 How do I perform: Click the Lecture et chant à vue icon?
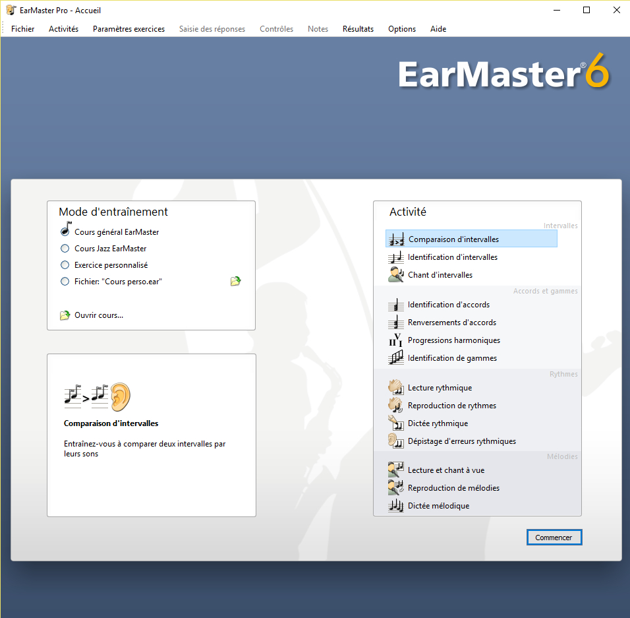click(x=395, y=470)
